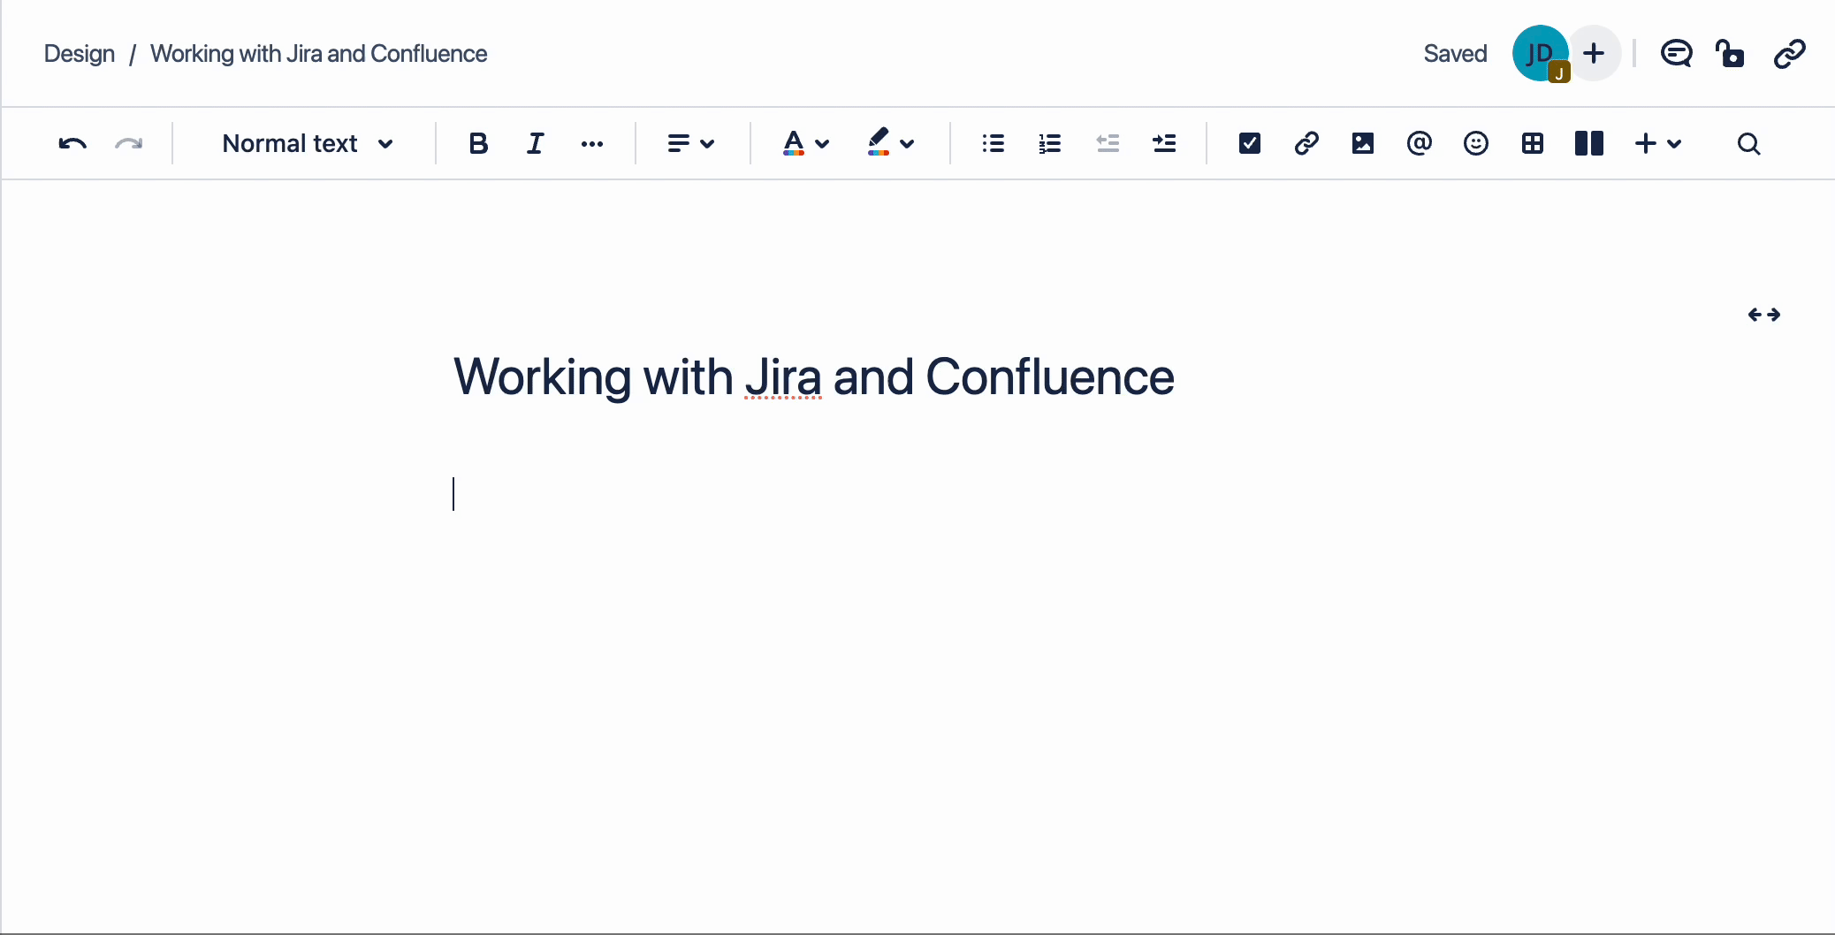The height and width of the screenshot is (935, 1835).
Task: Click the JD user avatar
Action: 1540,53
